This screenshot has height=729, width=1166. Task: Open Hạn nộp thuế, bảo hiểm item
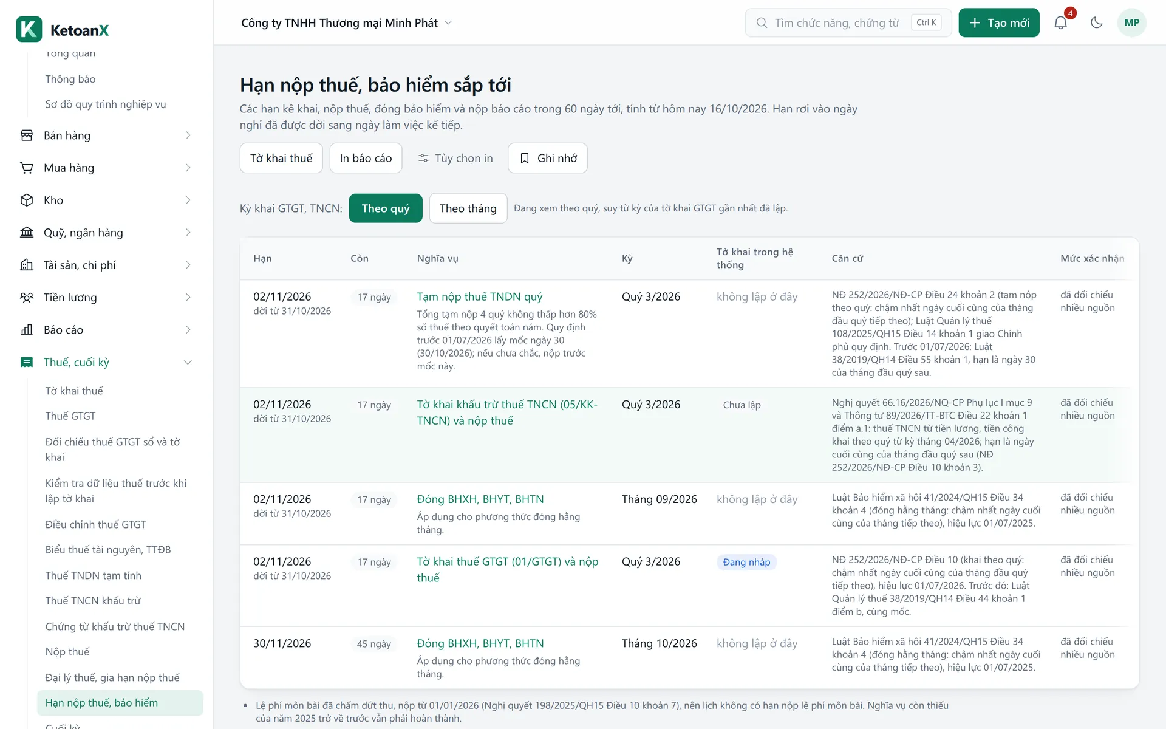click(x=120, y=703)
